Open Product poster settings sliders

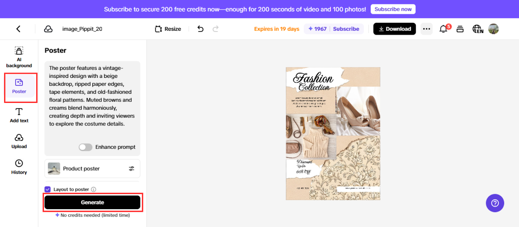pos(131,169)
